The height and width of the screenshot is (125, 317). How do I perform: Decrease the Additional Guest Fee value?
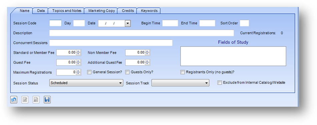[147, 64]
